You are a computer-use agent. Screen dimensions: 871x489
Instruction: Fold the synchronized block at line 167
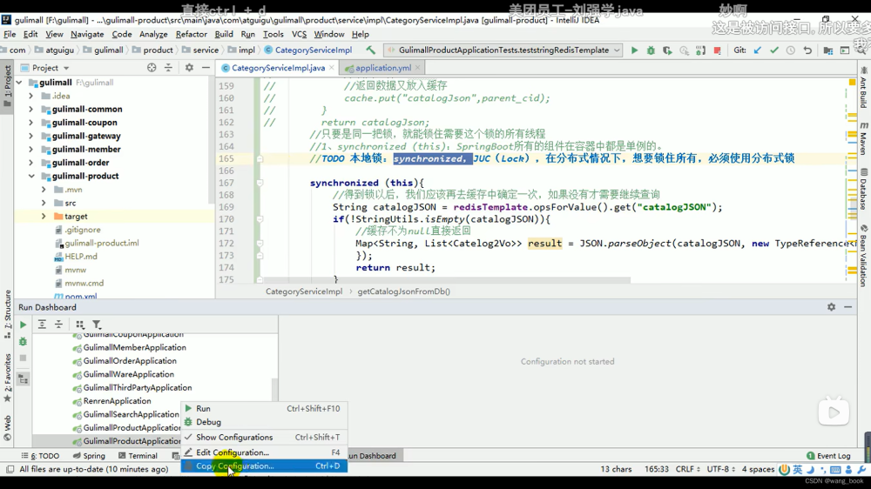tap(260, 184)
